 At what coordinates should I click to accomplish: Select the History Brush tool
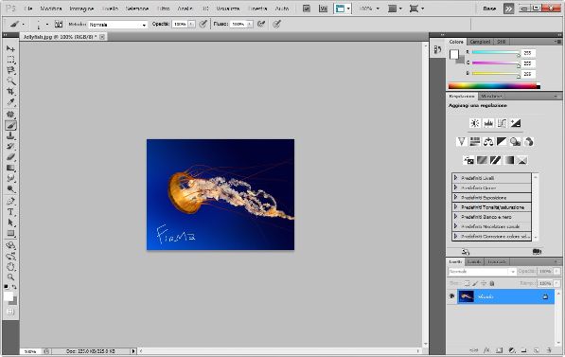pos(10,147)
